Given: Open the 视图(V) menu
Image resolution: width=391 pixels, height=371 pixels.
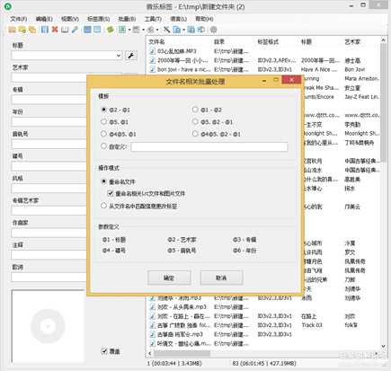Looking at the screenshot, I should (70, 19).
